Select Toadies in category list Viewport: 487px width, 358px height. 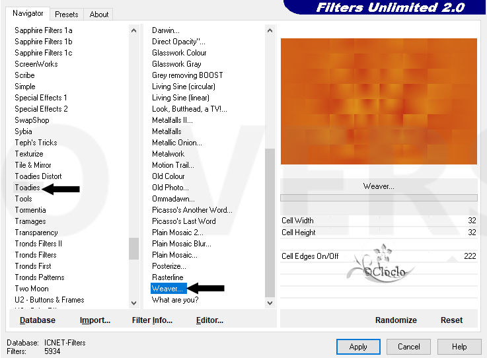pyautogui.click(x=27, y=188)
